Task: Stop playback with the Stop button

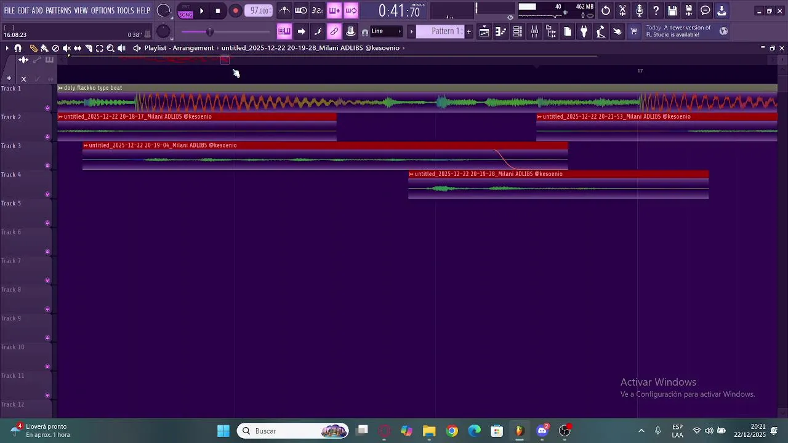Action: click(218, 11)
